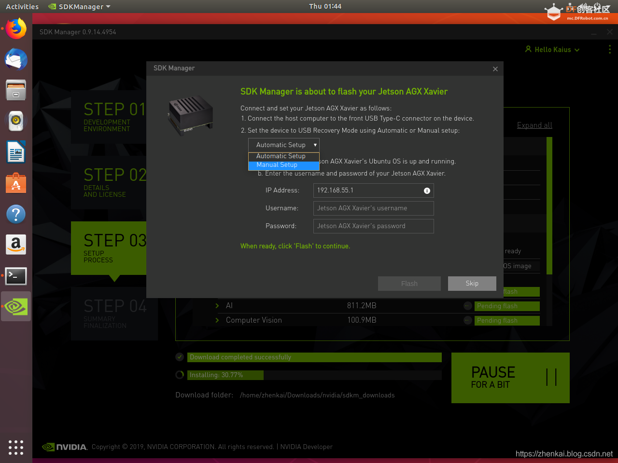The image size is (618, 463).
Task: Click the download completed checkmark icon
Action: pos(180,357)
